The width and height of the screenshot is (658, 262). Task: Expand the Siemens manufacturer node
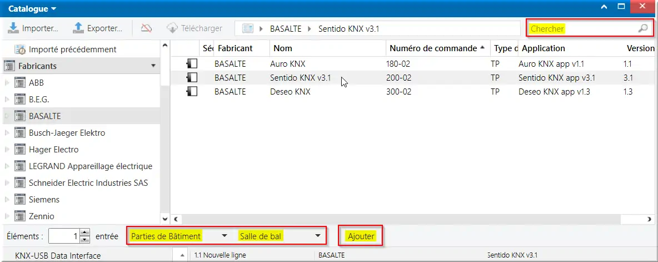pos(7,200)
